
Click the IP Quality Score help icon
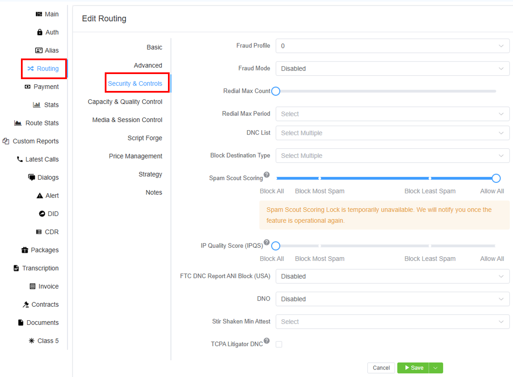[x=267, y=242]
